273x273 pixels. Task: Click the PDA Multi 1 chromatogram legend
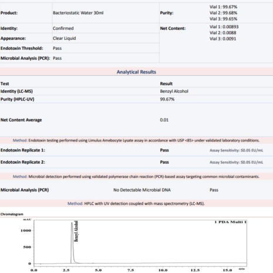click(x=230, y=222)
